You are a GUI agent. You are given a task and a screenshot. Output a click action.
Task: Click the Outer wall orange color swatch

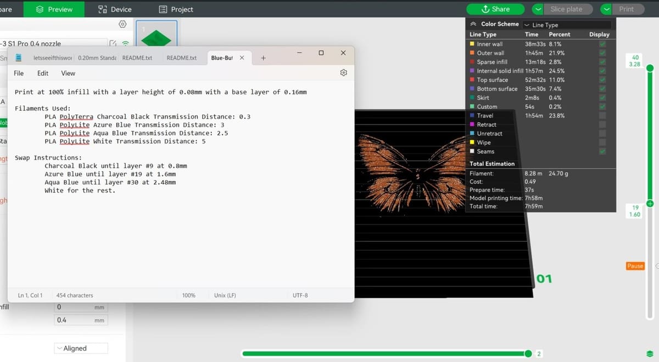point(472,53)
